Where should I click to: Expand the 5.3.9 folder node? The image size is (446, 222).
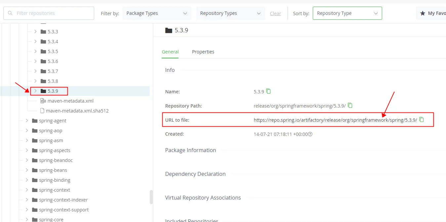pos(35,91)
